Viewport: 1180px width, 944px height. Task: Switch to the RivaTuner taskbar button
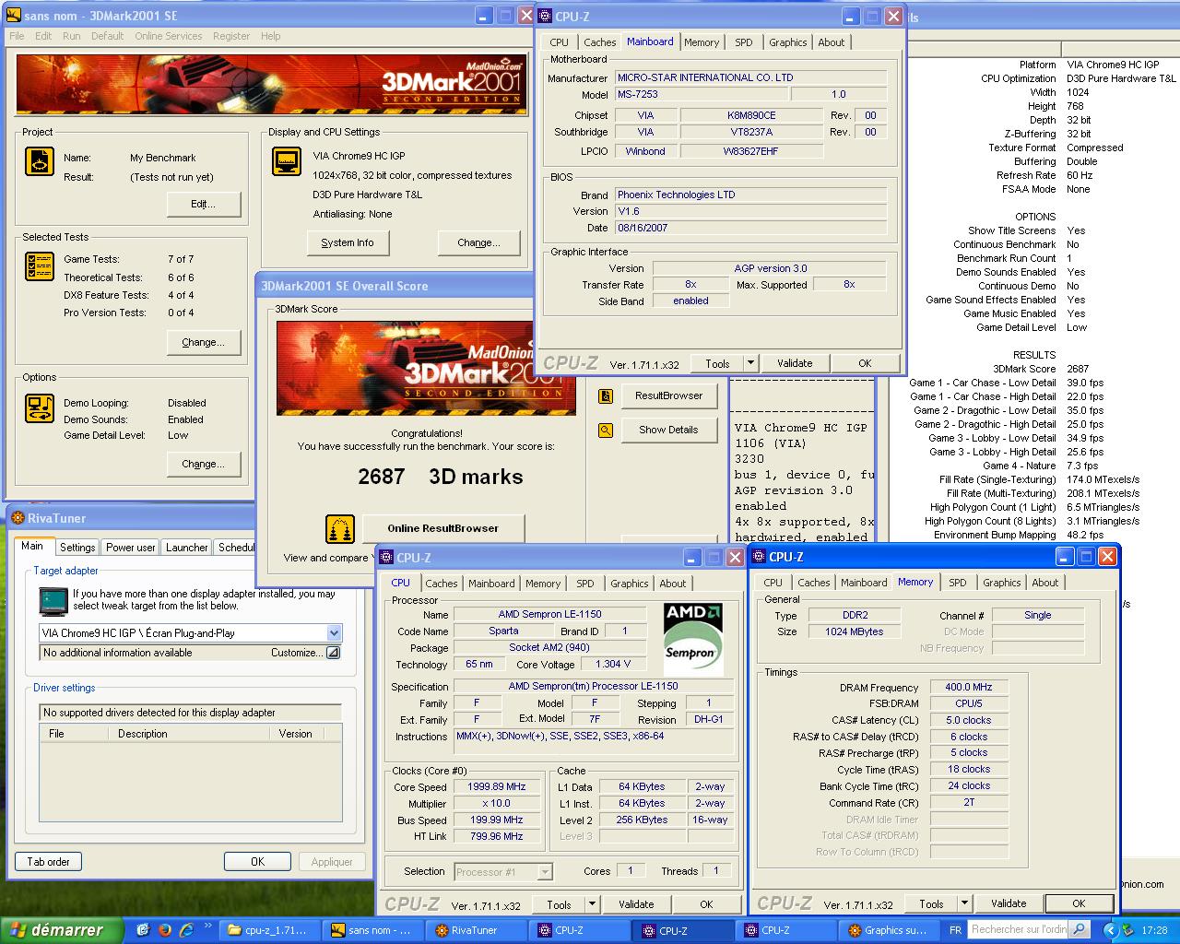(x=478, y=930)
